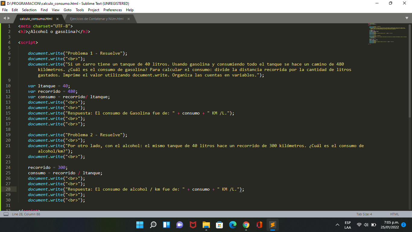Click the <h3>¿Alcohol o gasolina?</h3> line

point(54,31)
